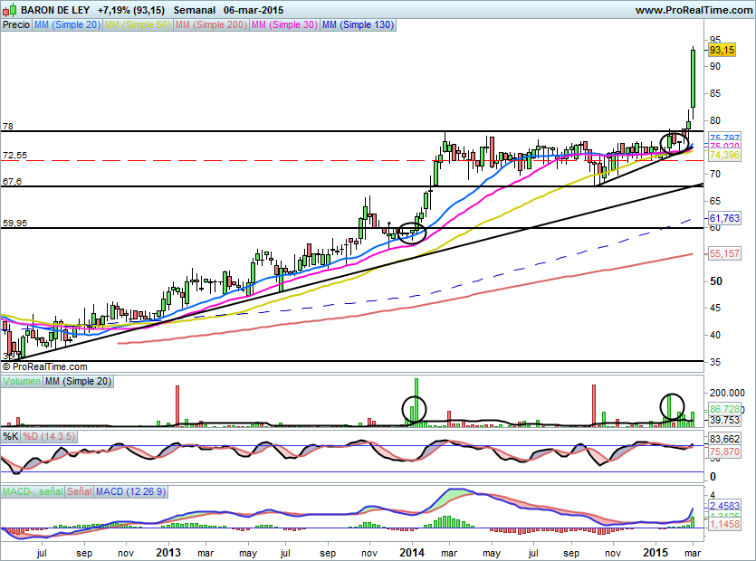Click the 2014 marker on the time axis
The height and width of the screenshot is (561, 756).
coord(413,552)
